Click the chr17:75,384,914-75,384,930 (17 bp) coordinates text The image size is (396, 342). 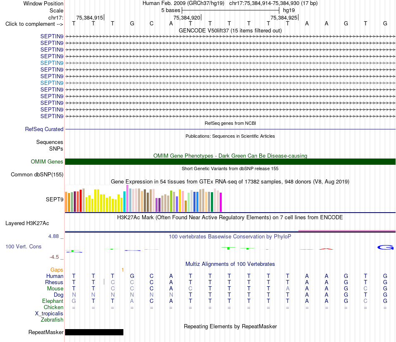(273, 3)
